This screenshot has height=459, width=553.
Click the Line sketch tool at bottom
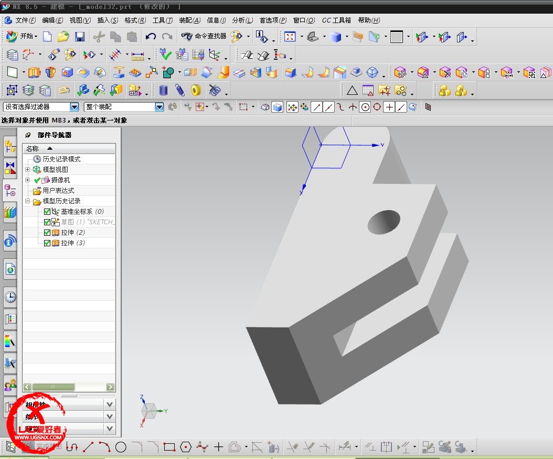[x=88, y=447]
